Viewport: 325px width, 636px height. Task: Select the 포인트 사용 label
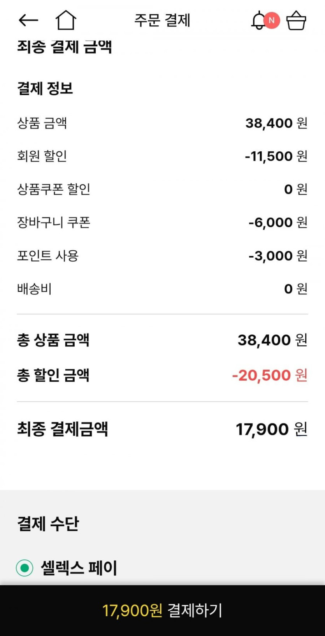(x=48, y=256)
